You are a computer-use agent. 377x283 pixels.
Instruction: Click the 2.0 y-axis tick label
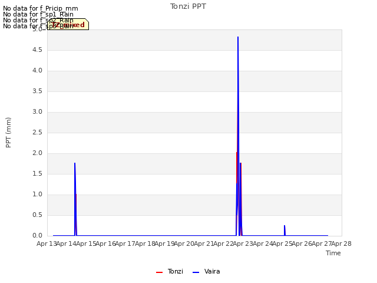click(37, 153)
